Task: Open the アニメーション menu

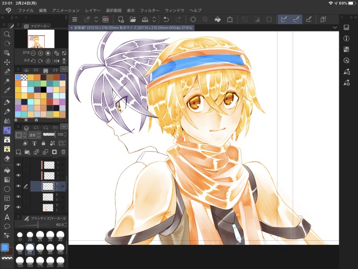Action: pos(66,10)
